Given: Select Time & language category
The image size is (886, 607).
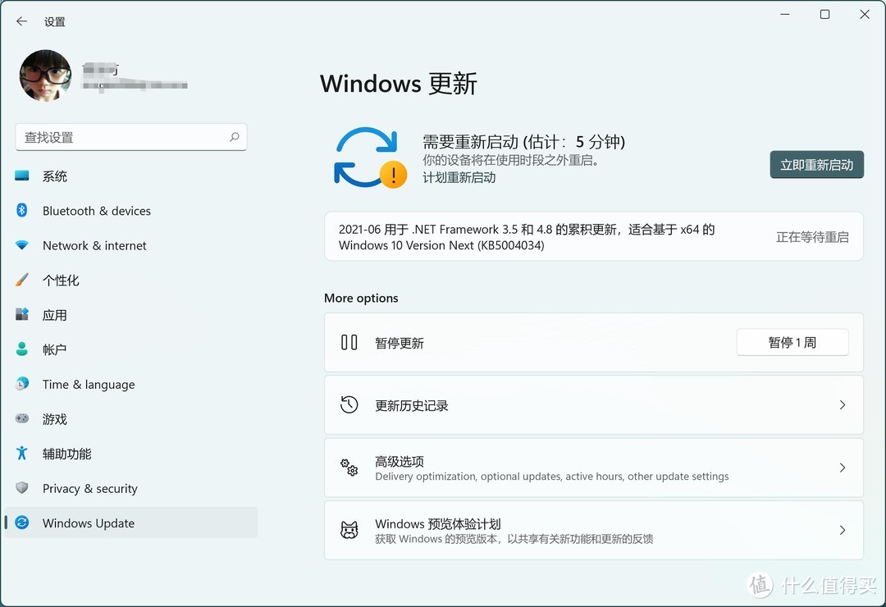Looking at the screenshot, I should pyautogui.click(x=131, y=385).
